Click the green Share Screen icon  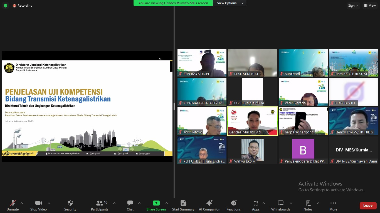(156, 203)
